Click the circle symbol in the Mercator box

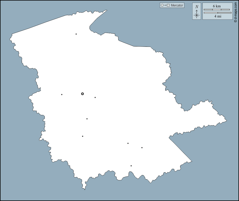coord(162,5)
